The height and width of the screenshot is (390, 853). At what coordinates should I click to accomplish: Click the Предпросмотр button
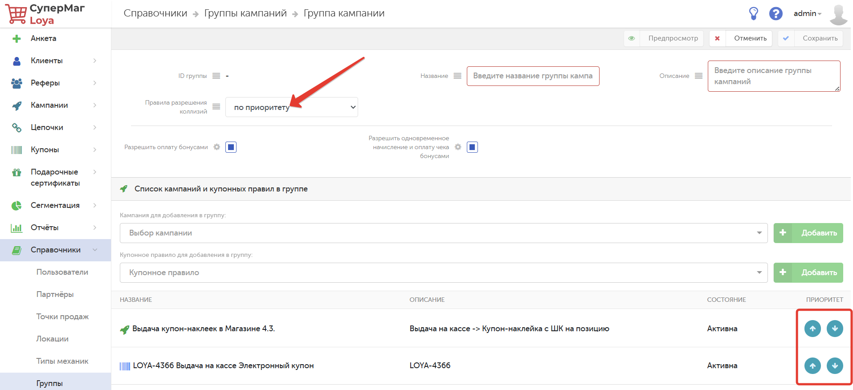[x=664, y=38]
